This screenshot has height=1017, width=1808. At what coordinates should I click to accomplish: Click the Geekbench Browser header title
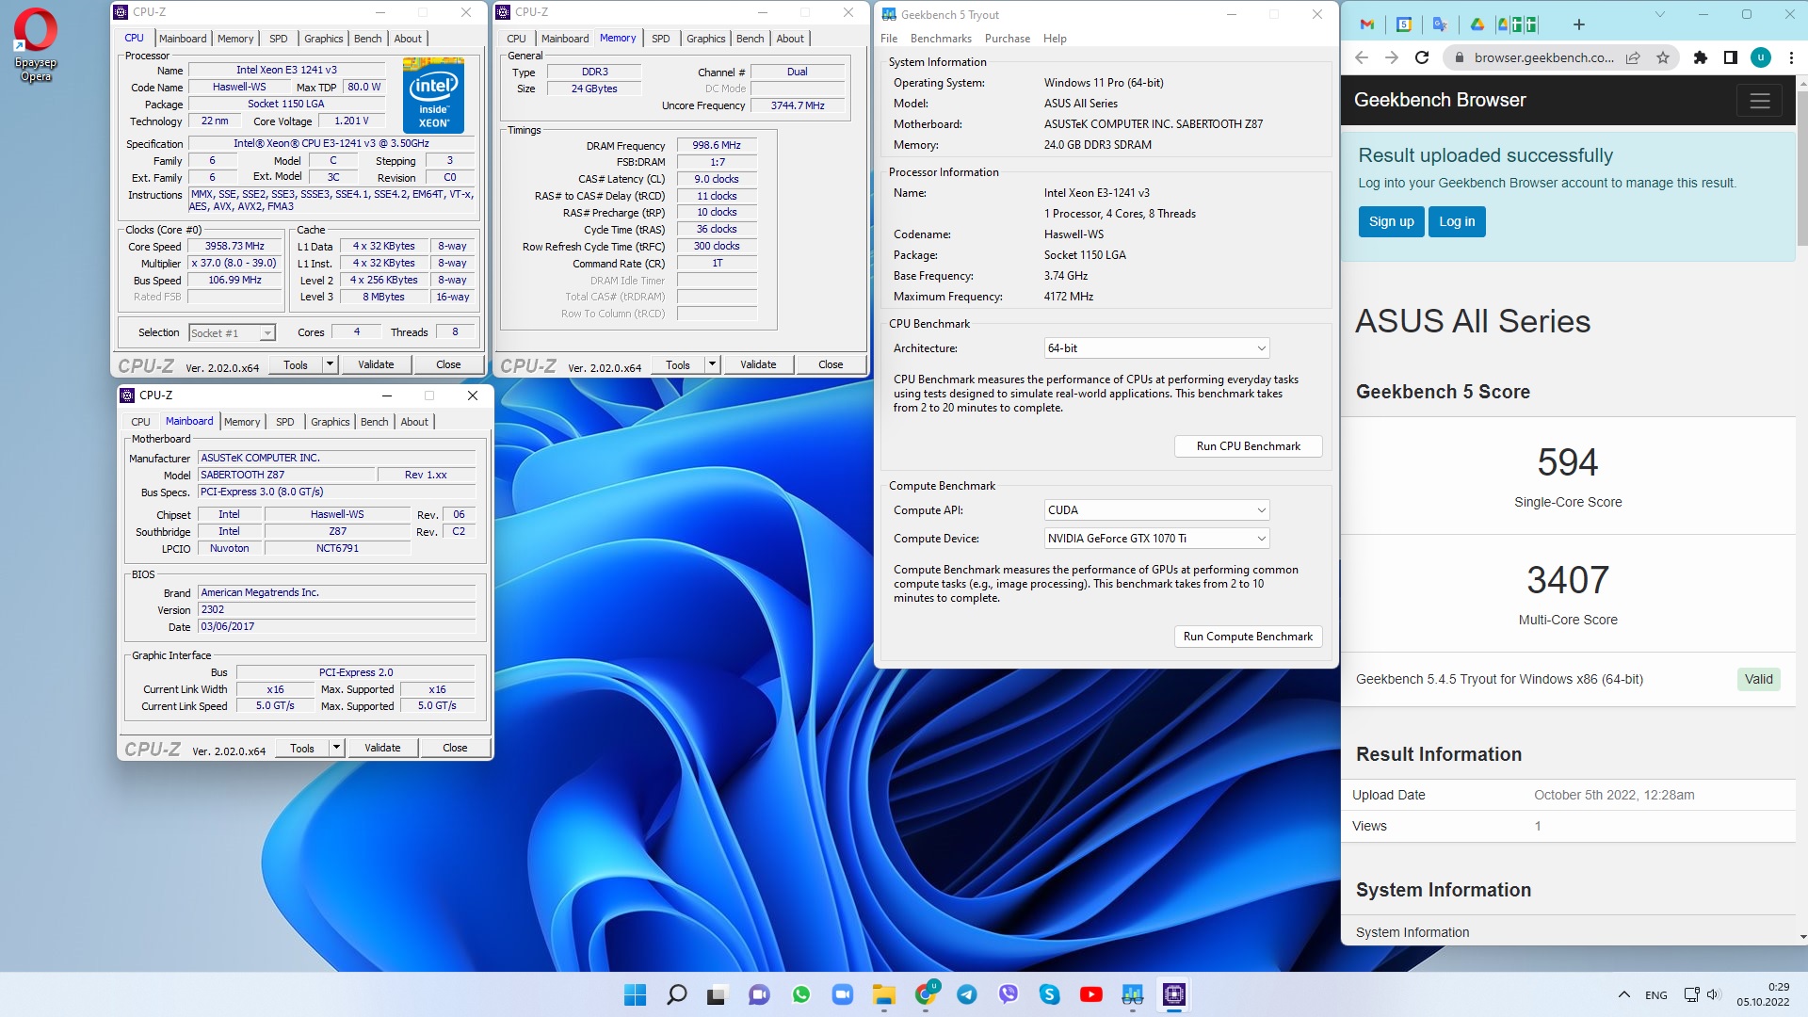[1440, 100]
